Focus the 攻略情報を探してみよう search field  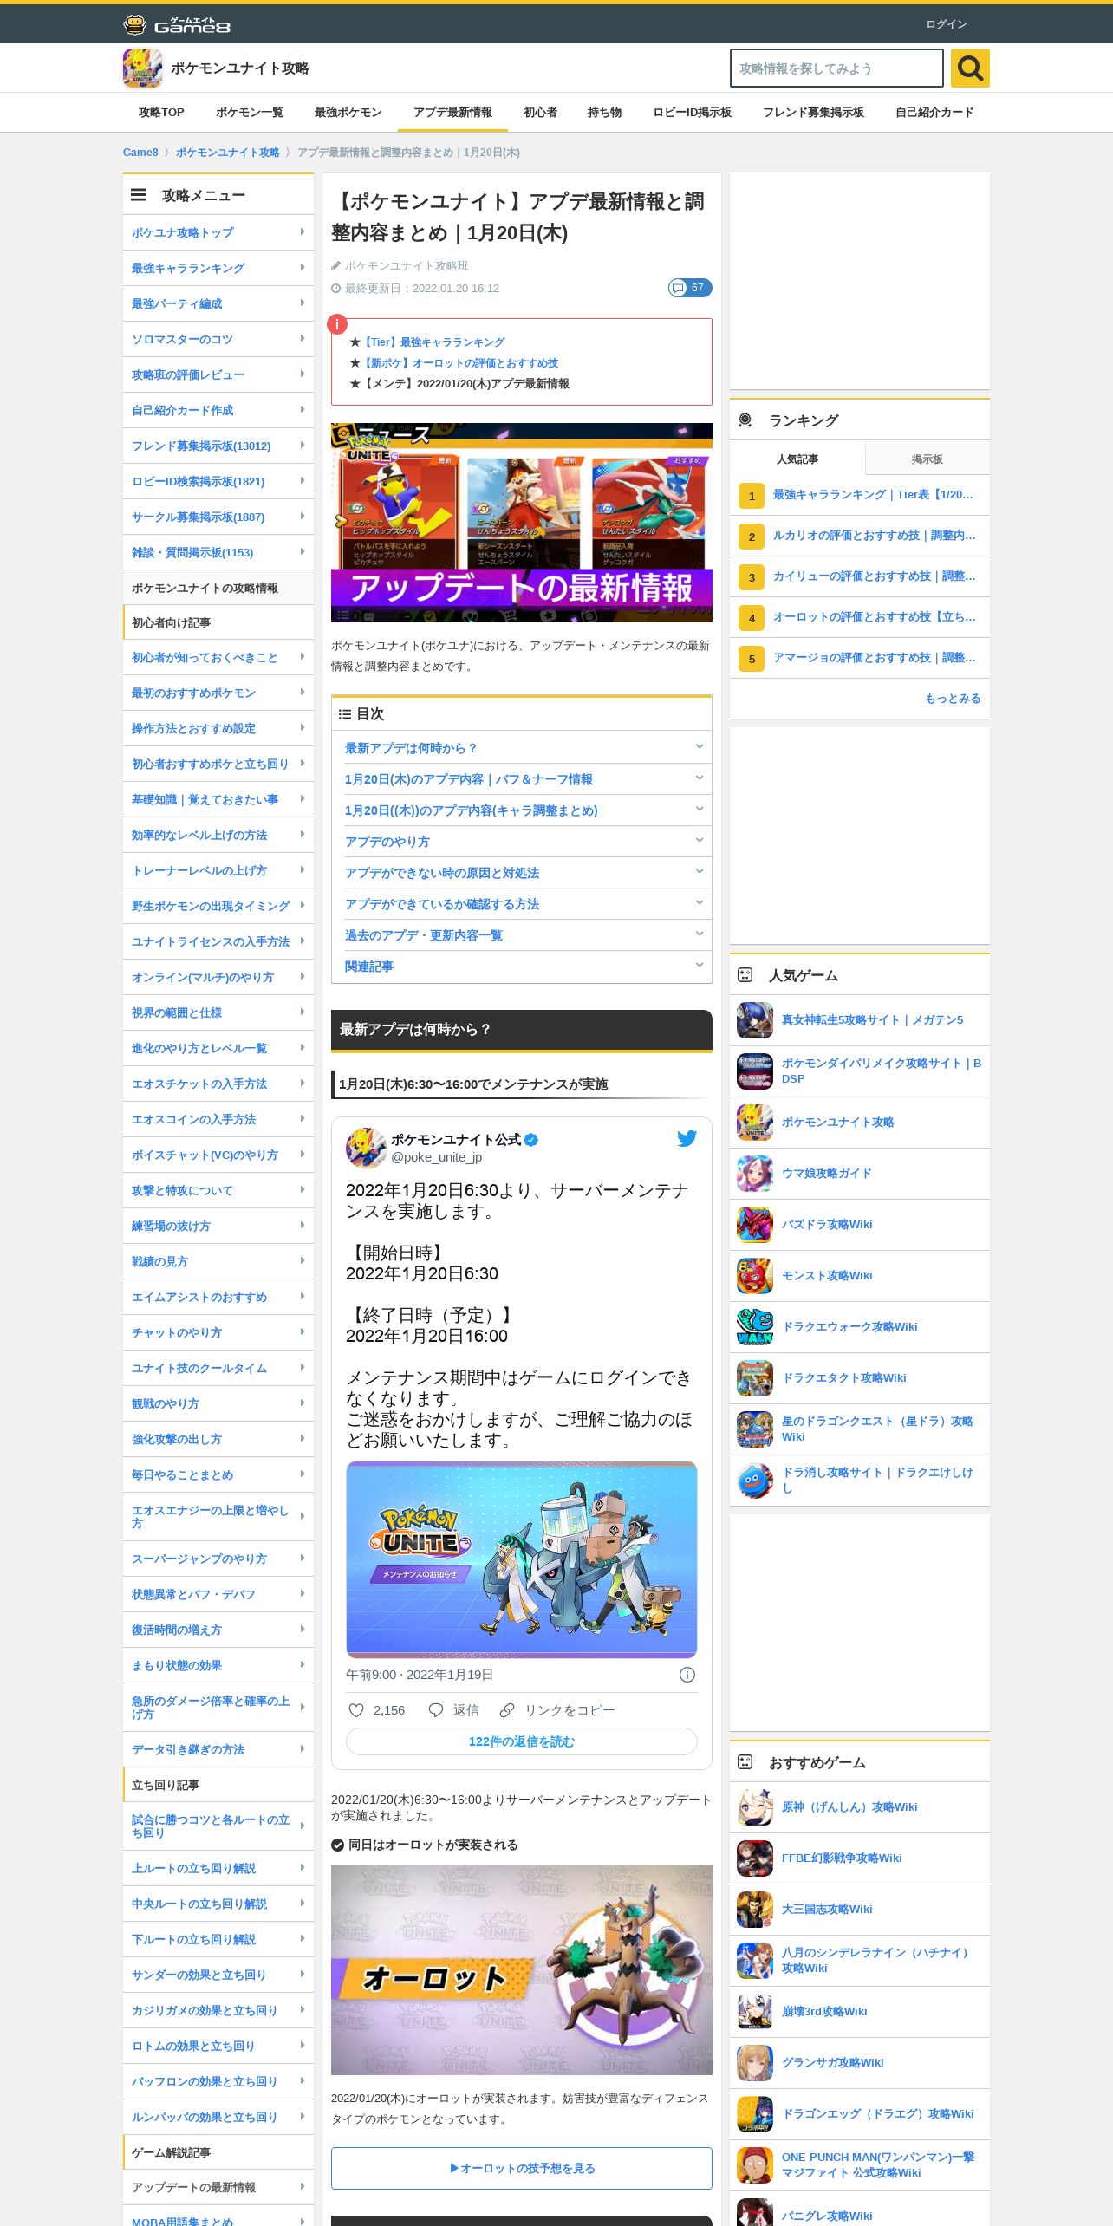point(836,68)
